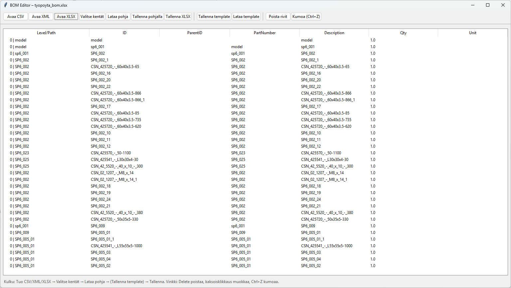
Task: Select PartNumber cell model
Action: (237, 47)
